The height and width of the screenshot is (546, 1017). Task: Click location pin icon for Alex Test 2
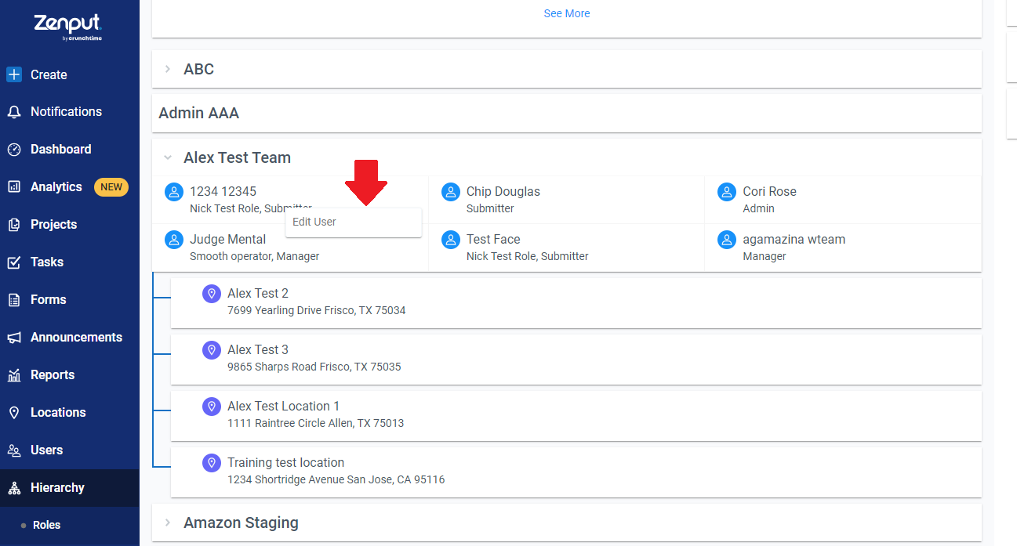tap(212, 294)
